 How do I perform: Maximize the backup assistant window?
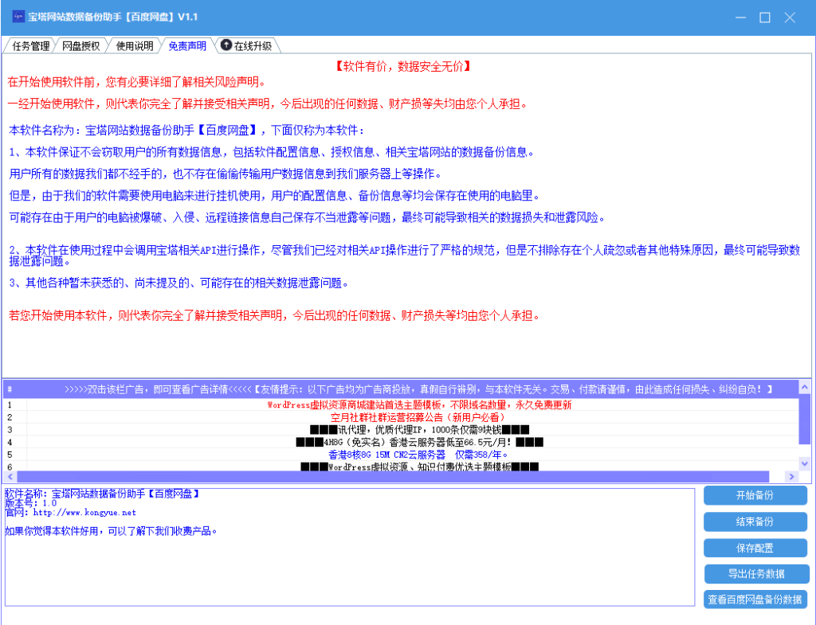(765, 18)
